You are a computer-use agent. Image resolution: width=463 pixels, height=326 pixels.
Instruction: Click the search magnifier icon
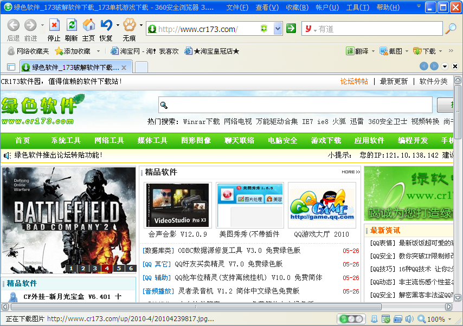pyautogui.click(x=451, y=29)
